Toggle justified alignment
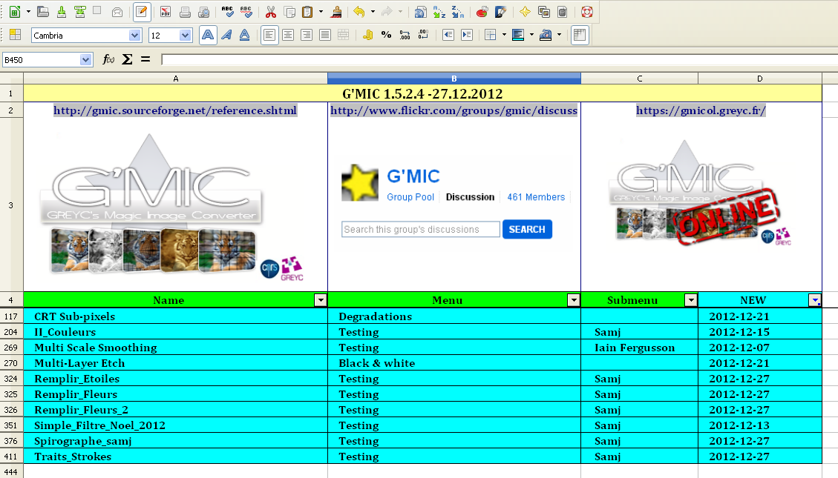Image resolution: width=838 pixels, height=478 pixels. pyautogui.click(x=325, y=36)
